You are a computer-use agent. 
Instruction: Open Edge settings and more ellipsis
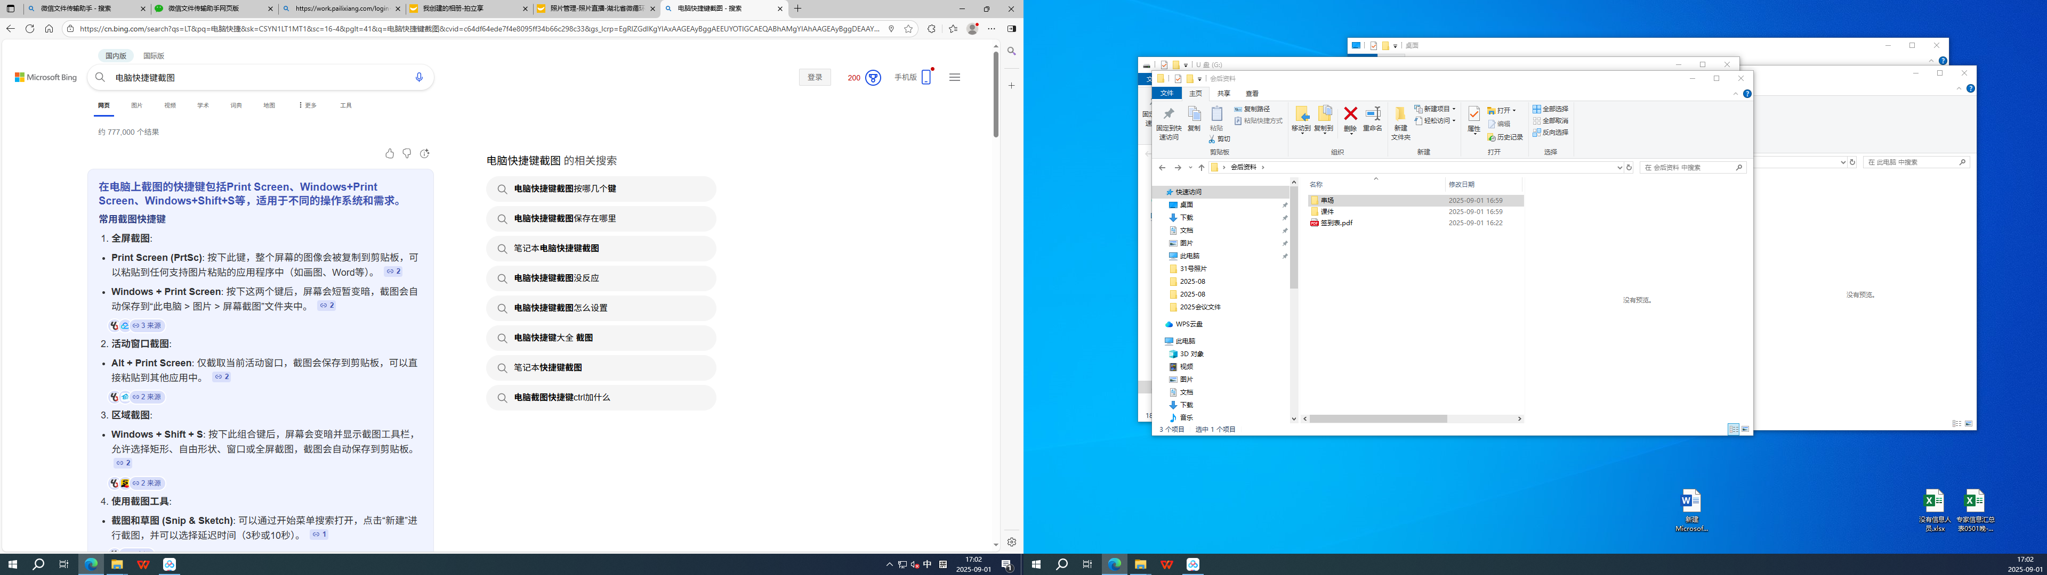tap(991, 29)
